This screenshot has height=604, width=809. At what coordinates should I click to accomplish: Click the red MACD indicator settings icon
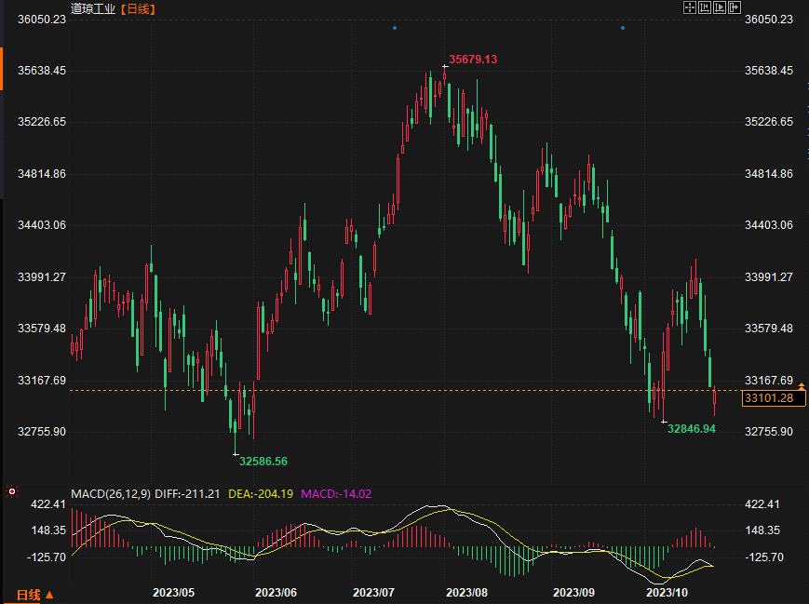click(x=11, y=491)
